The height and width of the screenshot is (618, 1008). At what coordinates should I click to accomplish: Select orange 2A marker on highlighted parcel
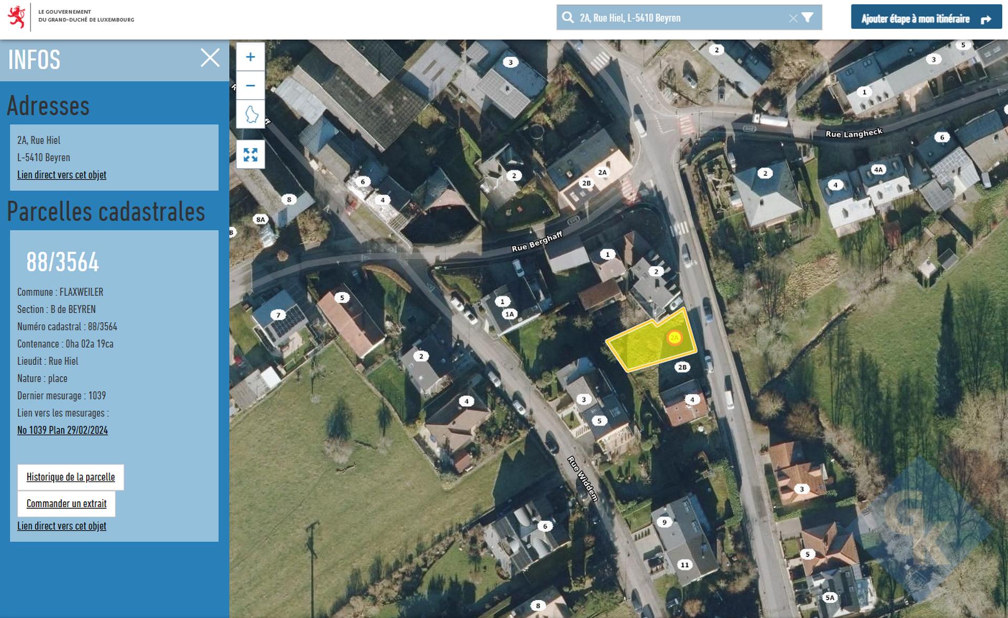pos(674,337)
